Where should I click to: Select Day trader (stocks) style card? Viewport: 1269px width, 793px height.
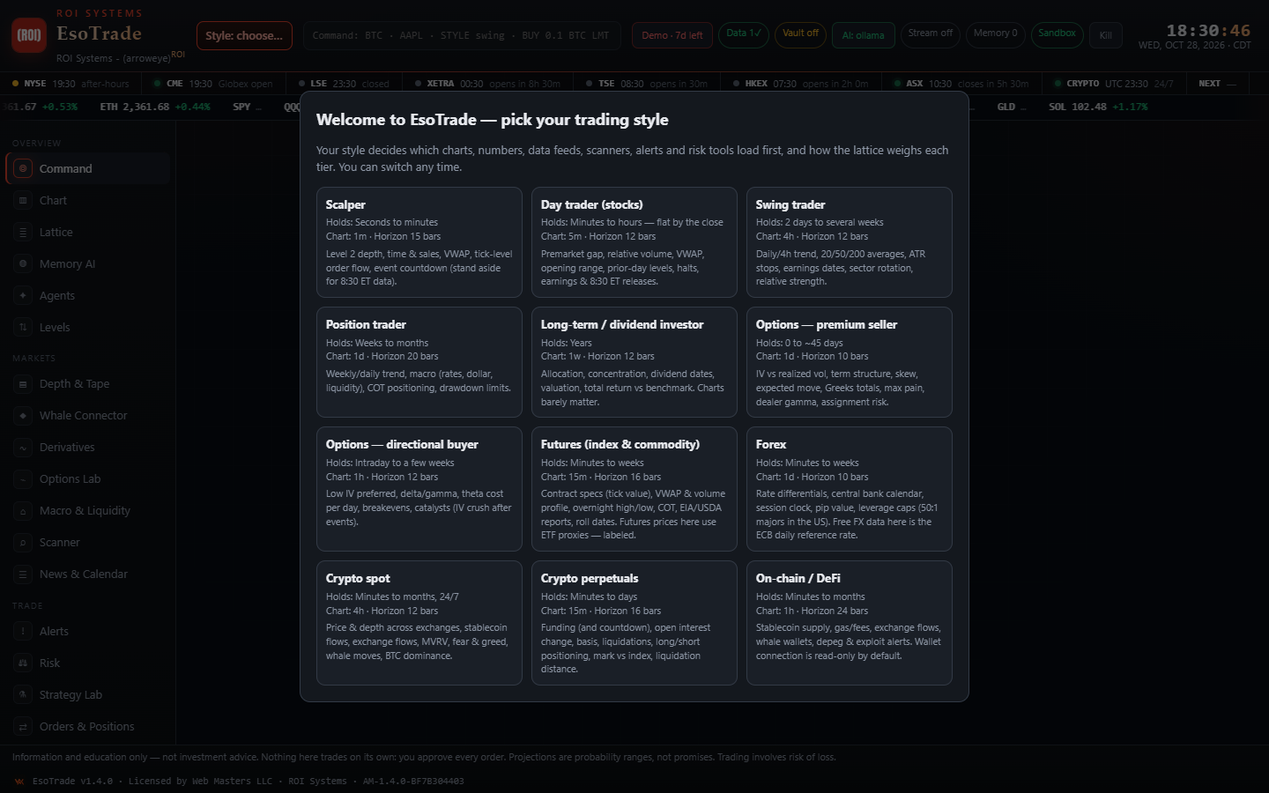[x=634, y=242]
